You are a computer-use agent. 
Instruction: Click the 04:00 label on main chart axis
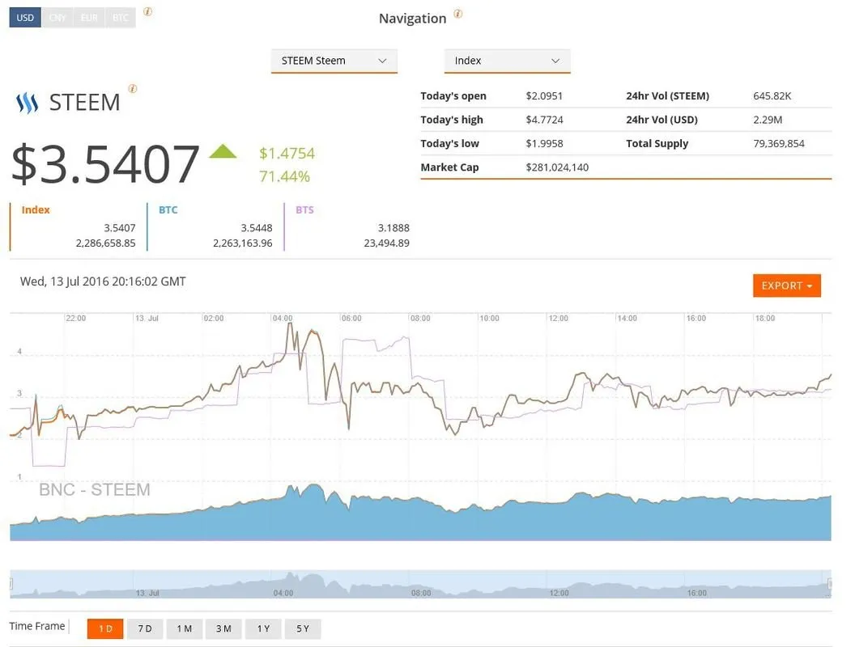(283, 318)
